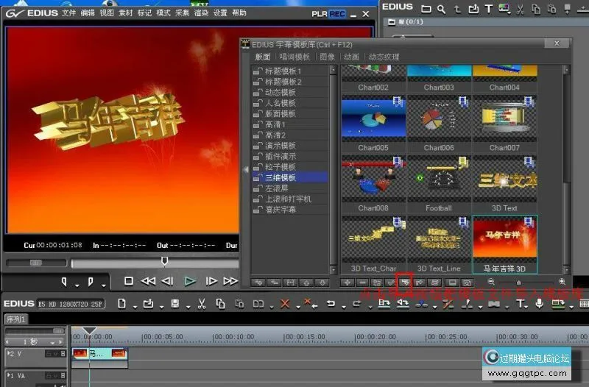The width and height of the screenshot is (589, 387).
Task: Open the 文件 menu in EDIUS
Action: pos(68,13)
